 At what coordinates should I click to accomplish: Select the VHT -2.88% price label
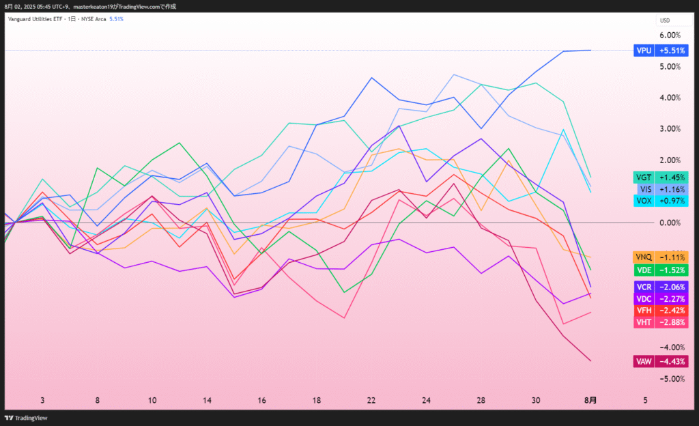661,322
